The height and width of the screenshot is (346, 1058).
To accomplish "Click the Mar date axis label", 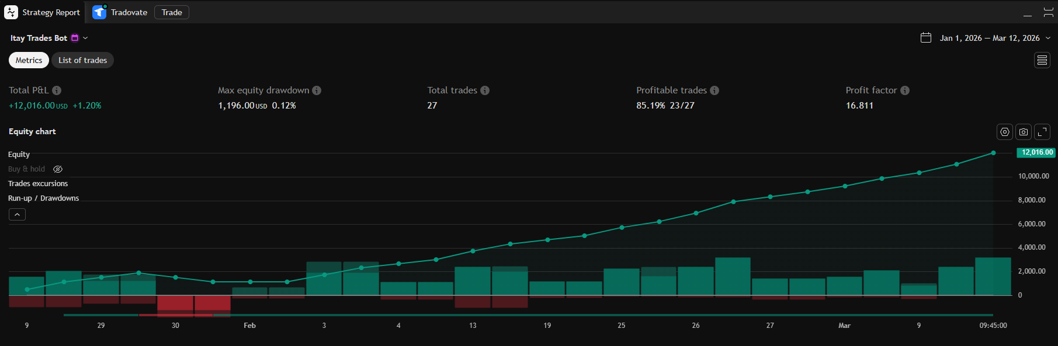I will pos(844,326).
